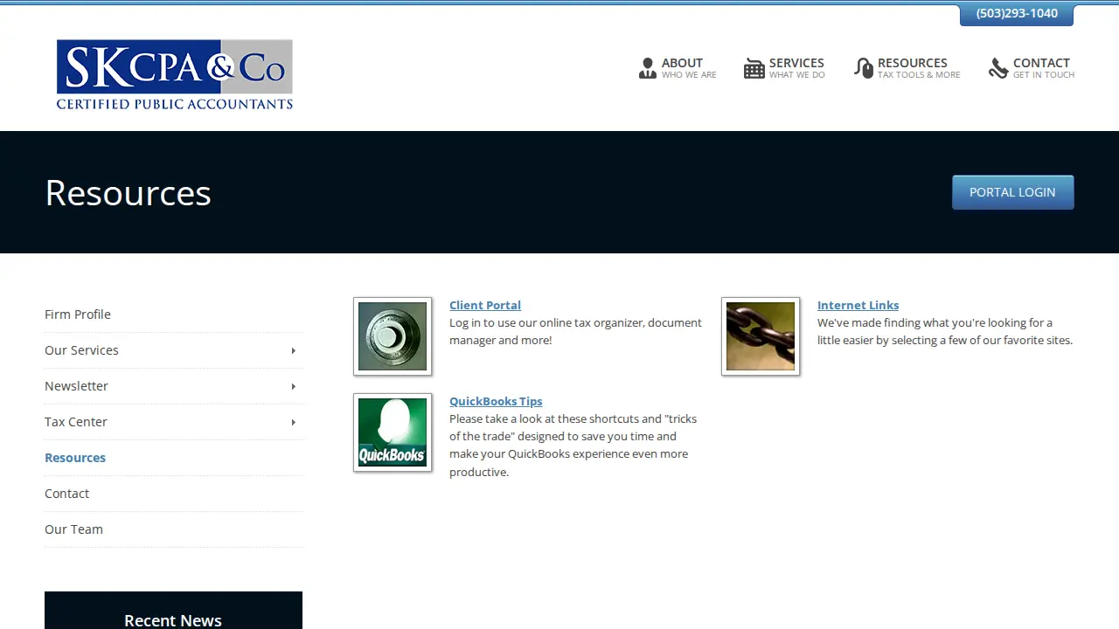Go to Firm Profile in sidebar

point(78,314)
